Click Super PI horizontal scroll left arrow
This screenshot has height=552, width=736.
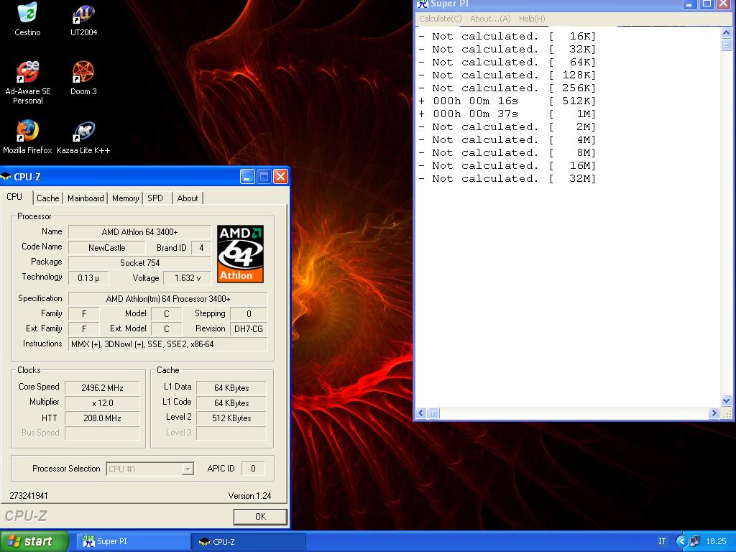(420, 413)
